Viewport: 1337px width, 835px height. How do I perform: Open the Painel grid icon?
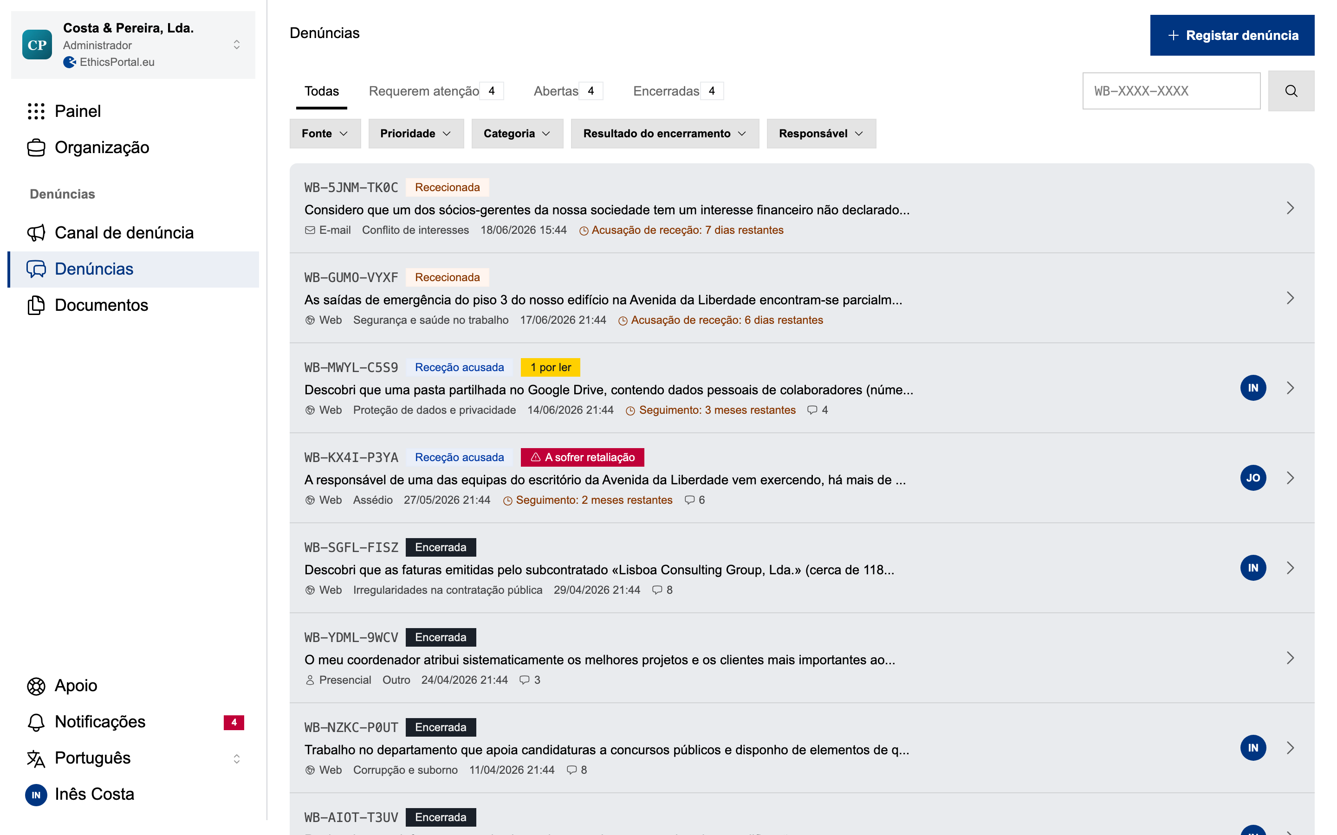coord(36,111)
